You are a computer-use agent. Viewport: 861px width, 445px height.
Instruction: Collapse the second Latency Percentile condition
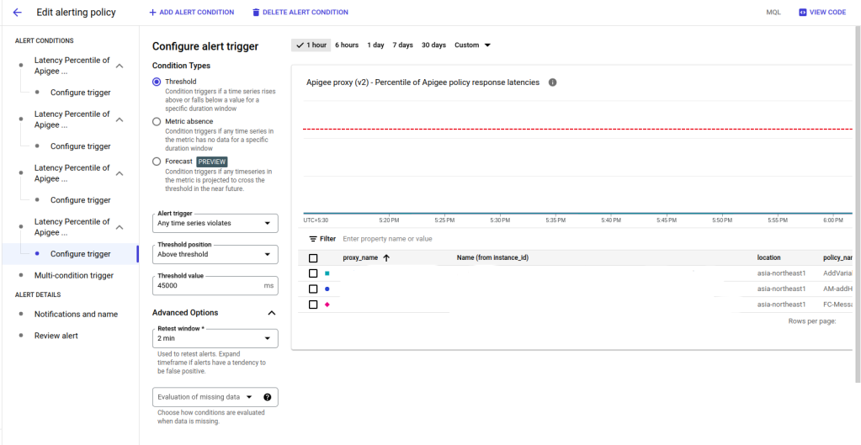click(x=120, y=119)
